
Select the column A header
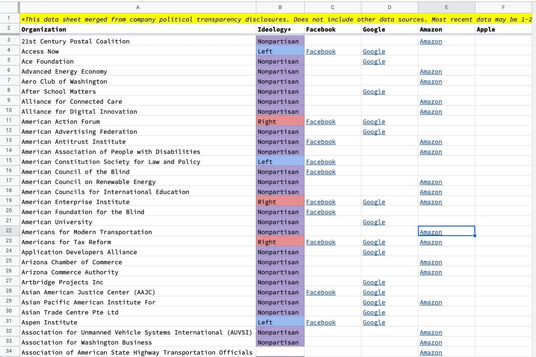138,7
